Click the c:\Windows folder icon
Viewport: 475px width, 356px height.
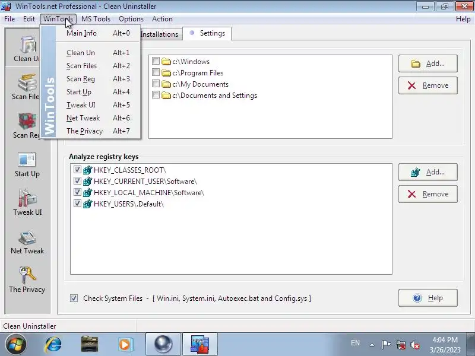pos(166,62)
